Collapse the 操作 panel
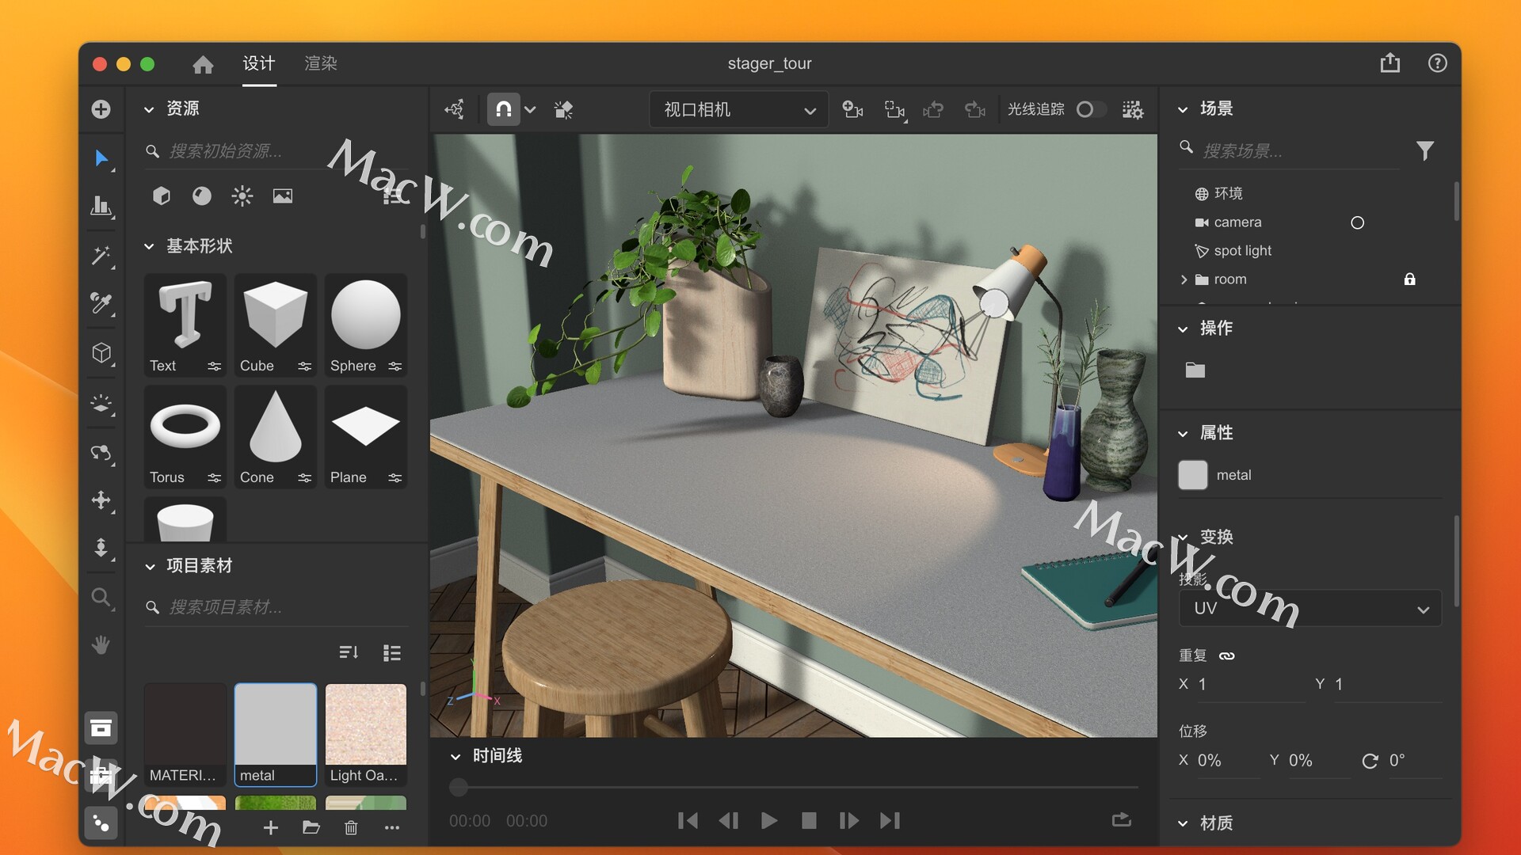This screenshot has width=1521, height=855. (x=1183, y=329)
